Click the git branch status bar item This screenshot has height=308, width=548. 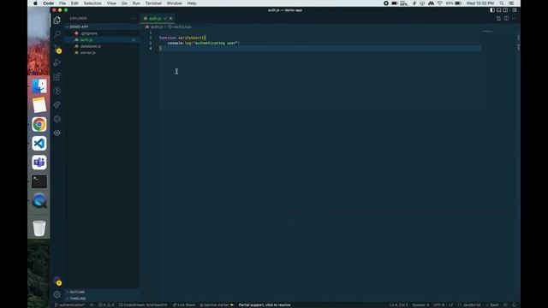pyautogui.click(x=69, y=305)
